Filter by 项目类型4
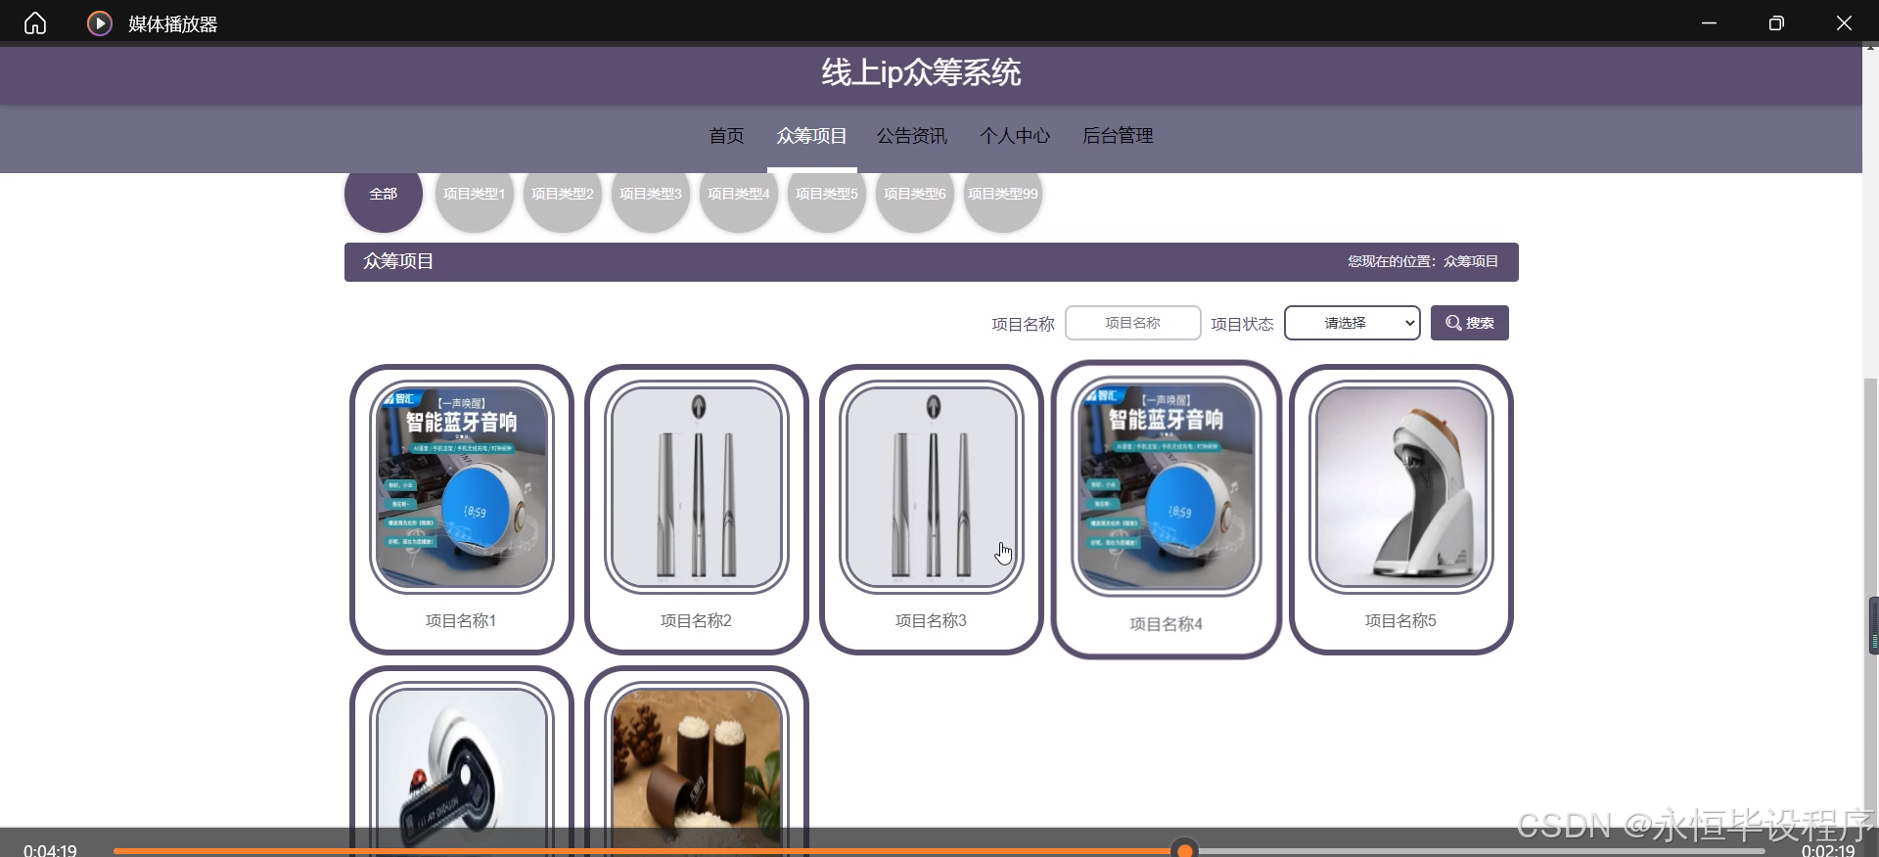1879x857 pixels. pyautogui.click(x=739, y=194)
